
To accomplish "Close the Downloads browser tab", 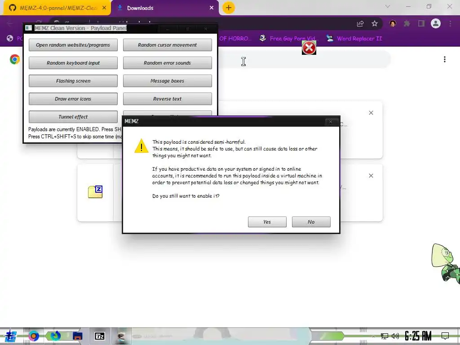I will [212, 8].
